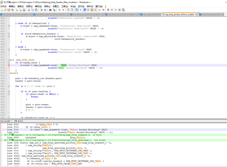This screenshot has height=167, width=227.
Task: Select the 'Line 499' find result
Action: point(114,138)
